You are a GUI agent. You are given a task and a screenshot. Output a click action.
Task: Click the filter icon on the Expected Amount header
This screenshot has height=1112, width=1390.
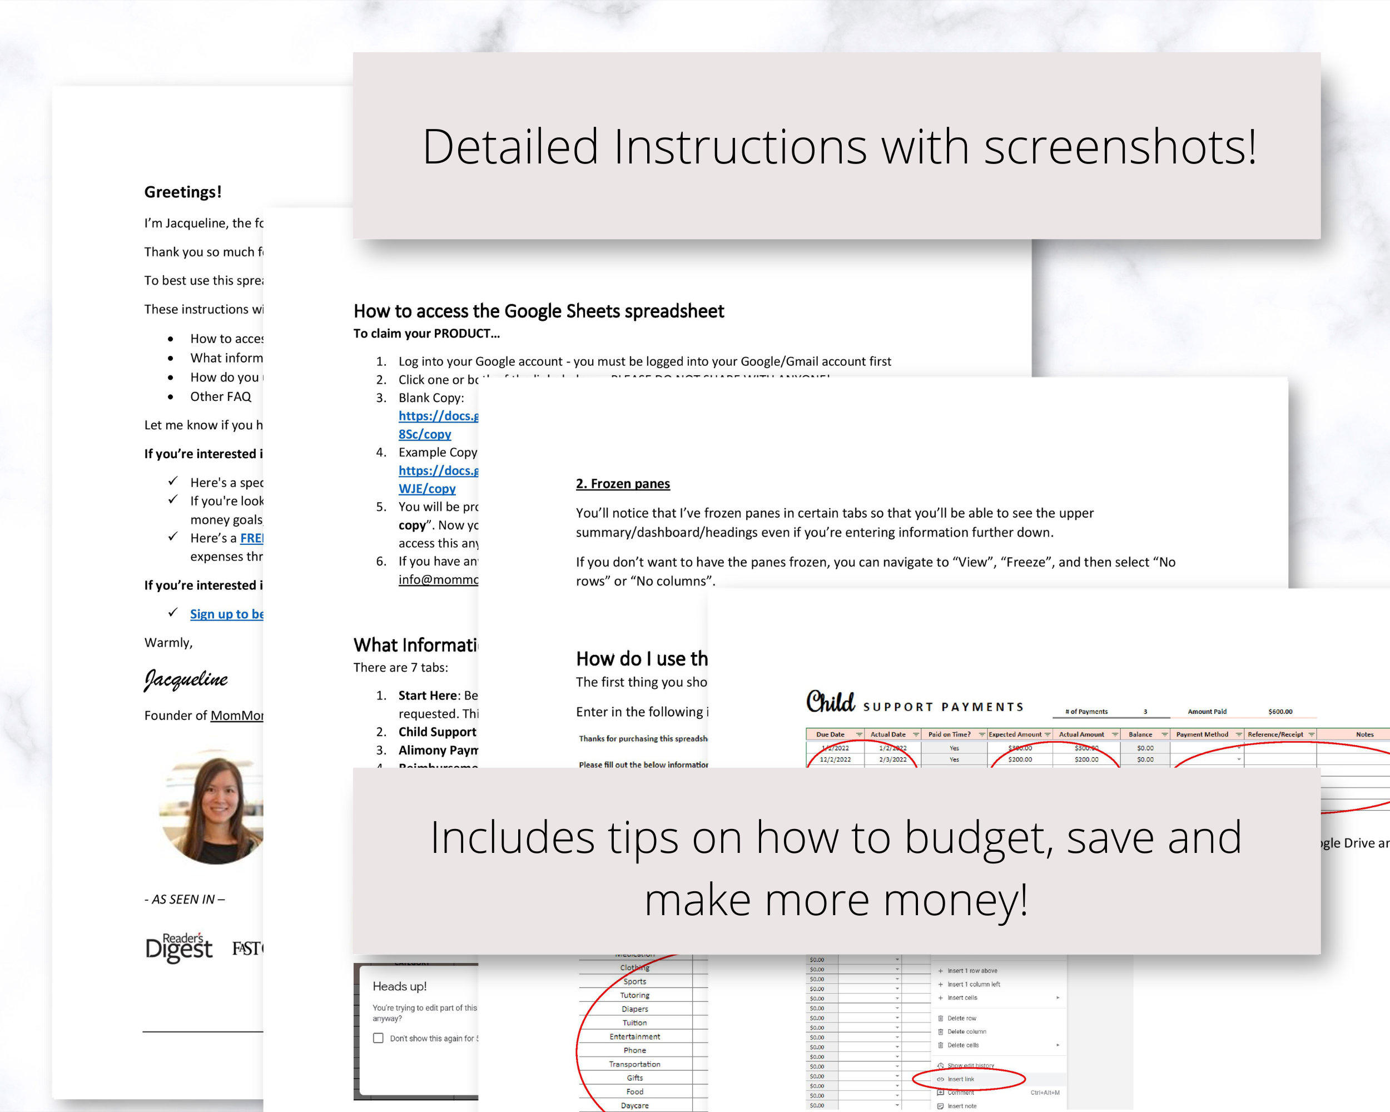click(1048, 734)
